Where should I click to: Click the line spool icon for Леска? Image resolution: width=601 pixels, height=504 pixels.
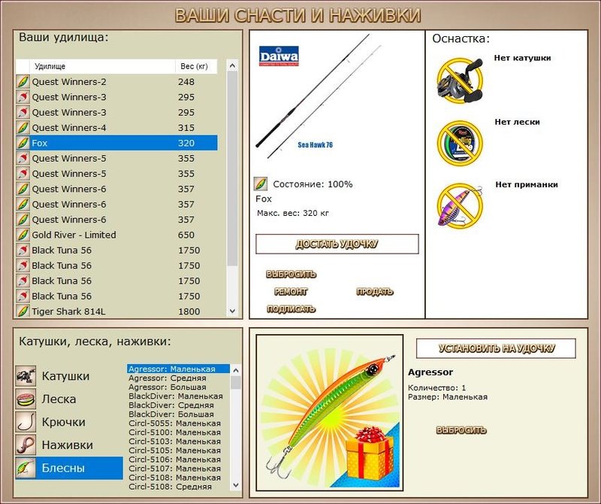click(26, 399)
